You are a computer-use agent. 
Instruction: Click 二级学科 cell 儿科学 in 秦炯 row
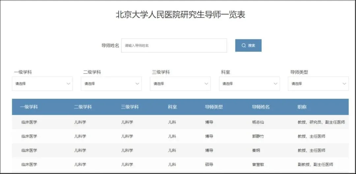point(80,150)
